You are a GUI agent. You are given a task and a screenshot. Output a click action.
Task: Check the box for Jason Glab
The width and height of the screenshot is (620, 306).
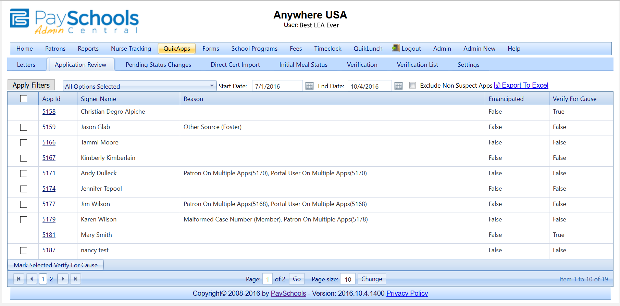(24, 127)
